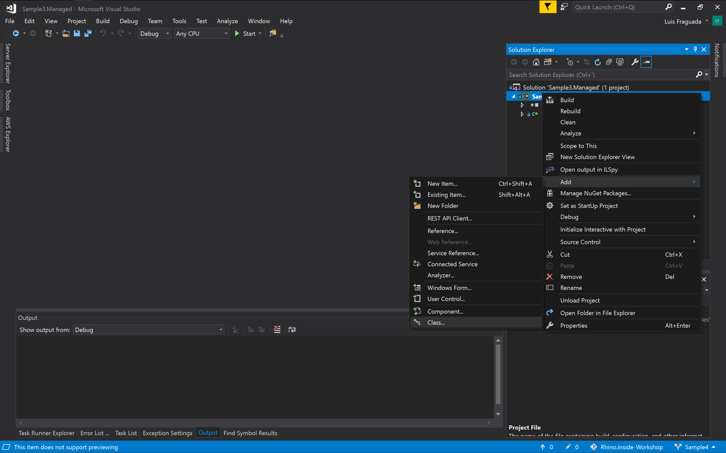The image size is (726, 453).
Task: Collapse the selected project tree node
Action: (x=513, y=96)
